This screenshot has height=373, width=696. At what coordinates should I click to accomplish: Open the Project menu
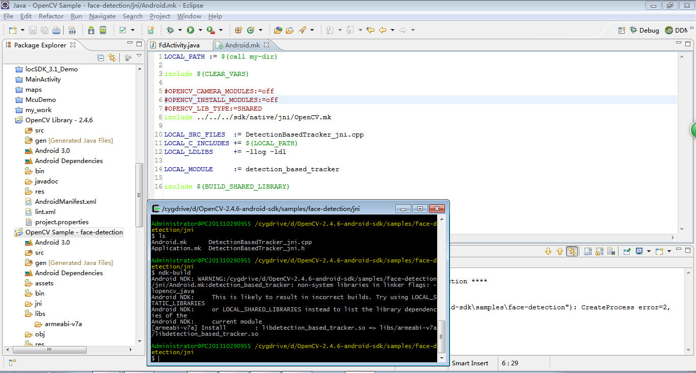[160, 16]
